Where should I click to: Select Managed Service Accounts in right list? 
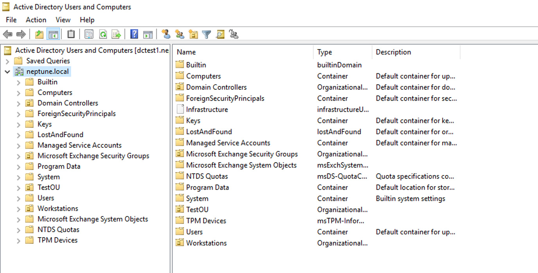tap(228, 143)
